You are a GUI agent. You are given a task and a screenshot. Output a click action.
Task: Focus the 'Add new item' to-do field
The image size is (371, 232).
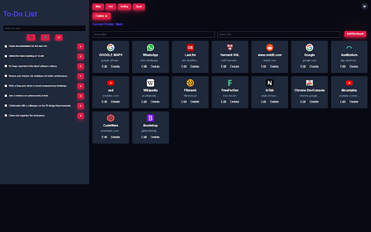coord(44,28)
